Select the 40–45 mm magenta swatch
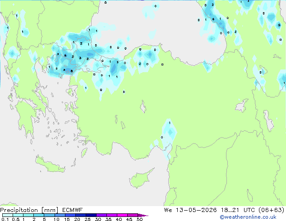 pos(122,215)
